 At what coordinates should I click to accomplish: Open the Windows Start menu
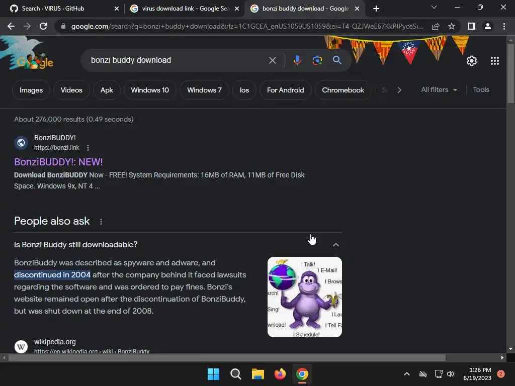click(x=213, y=374)
